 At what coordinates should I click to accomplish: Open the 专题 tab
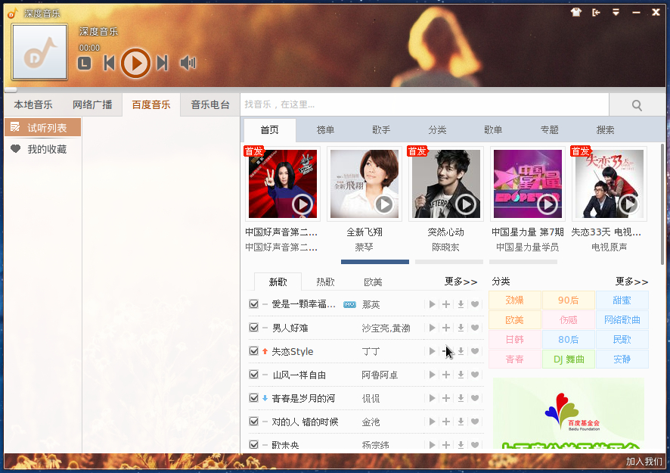[x=549, y=130]
